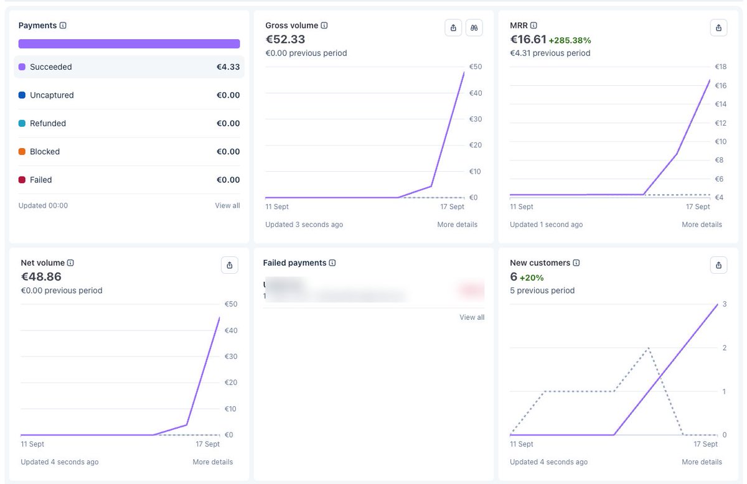This screenshot has width=747, height=484.
Task: Click the purple payments progress bar
Action: tap(129, 44)
